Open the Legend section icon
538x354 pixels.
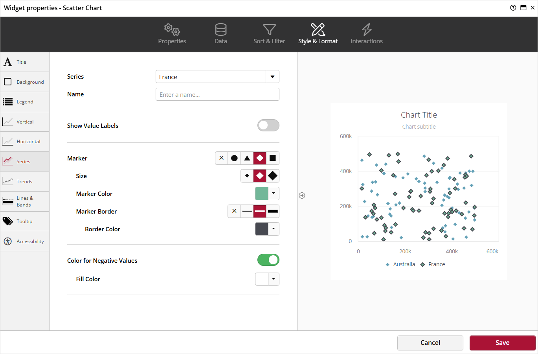click(8, 102)
